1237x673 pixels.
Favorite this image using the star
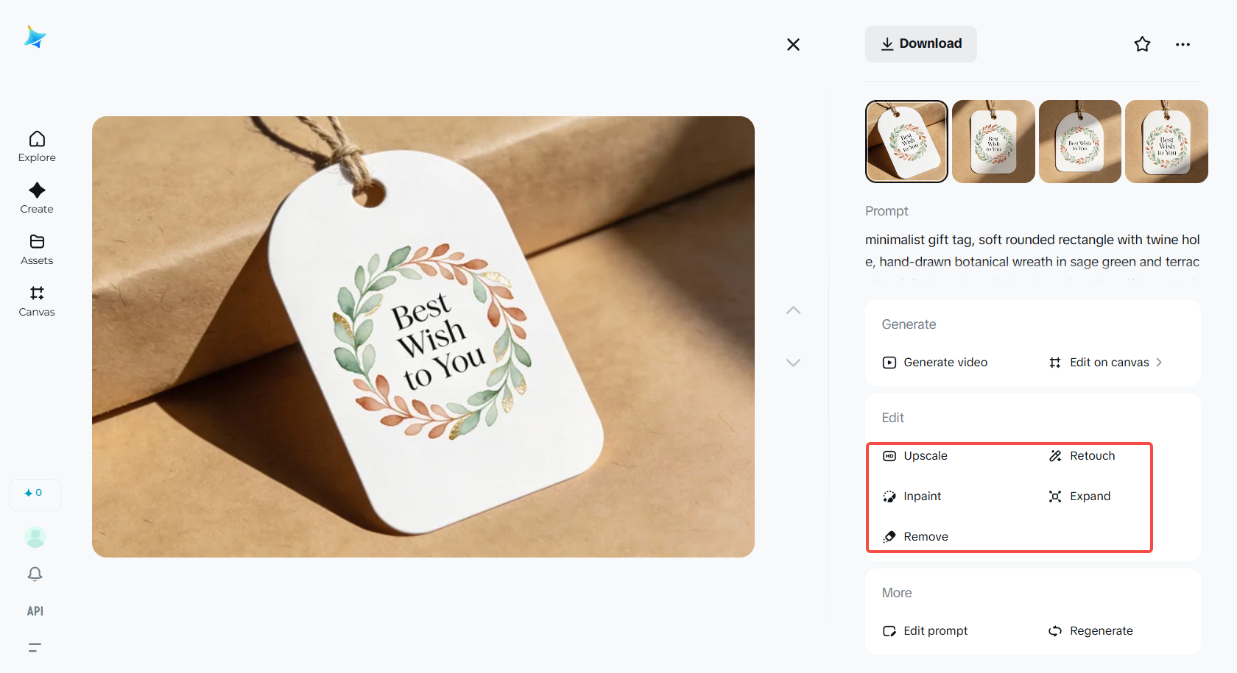coord(1142,44)
